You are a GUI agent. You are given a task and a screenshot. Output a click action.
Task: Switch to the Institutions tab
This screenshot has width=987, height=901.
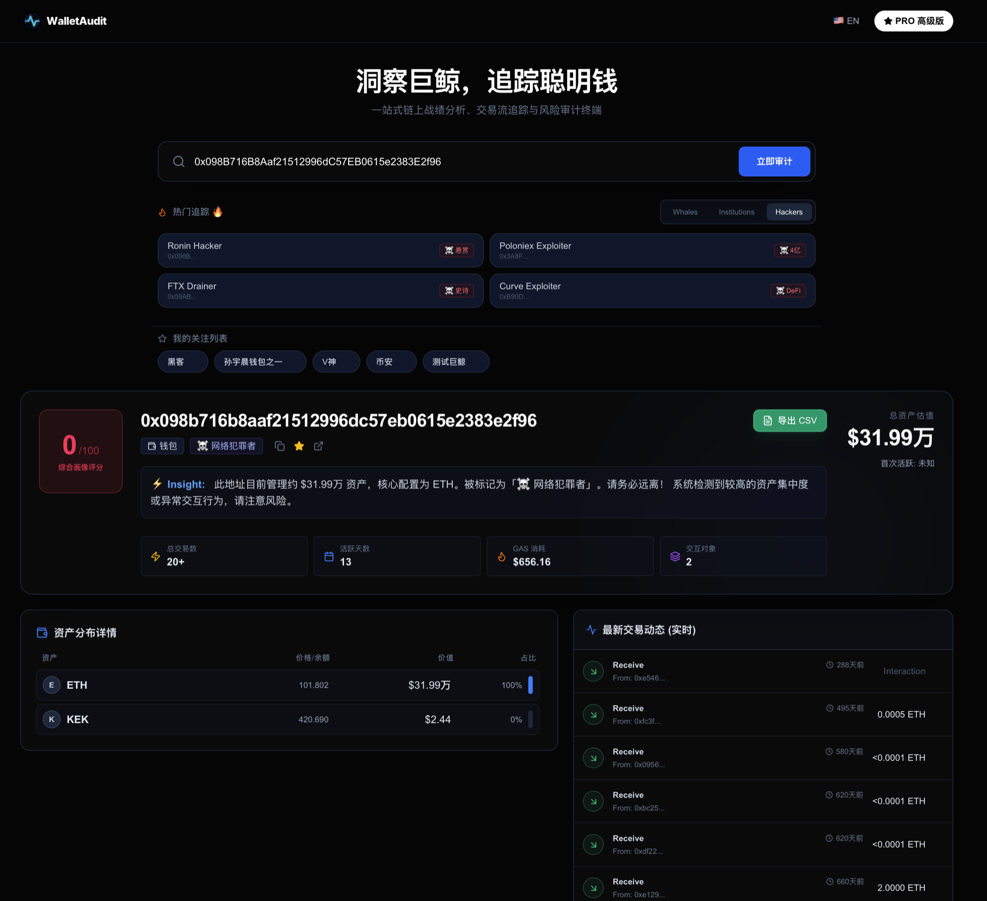point(736,212)
